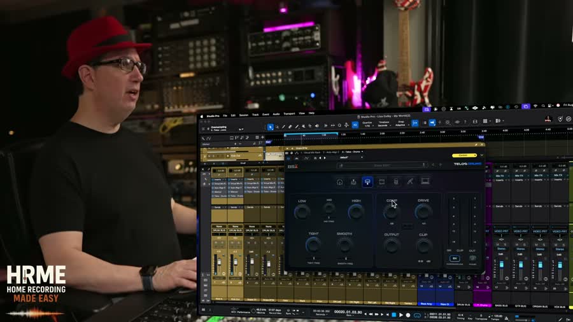Toggle the plugin power/bypass button
This screenshot has width=573, height=322.
tap(288, 158)
